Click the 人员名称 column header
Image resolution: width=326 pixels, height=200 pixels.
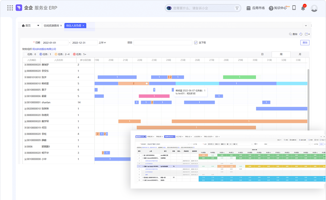(59, 60)
